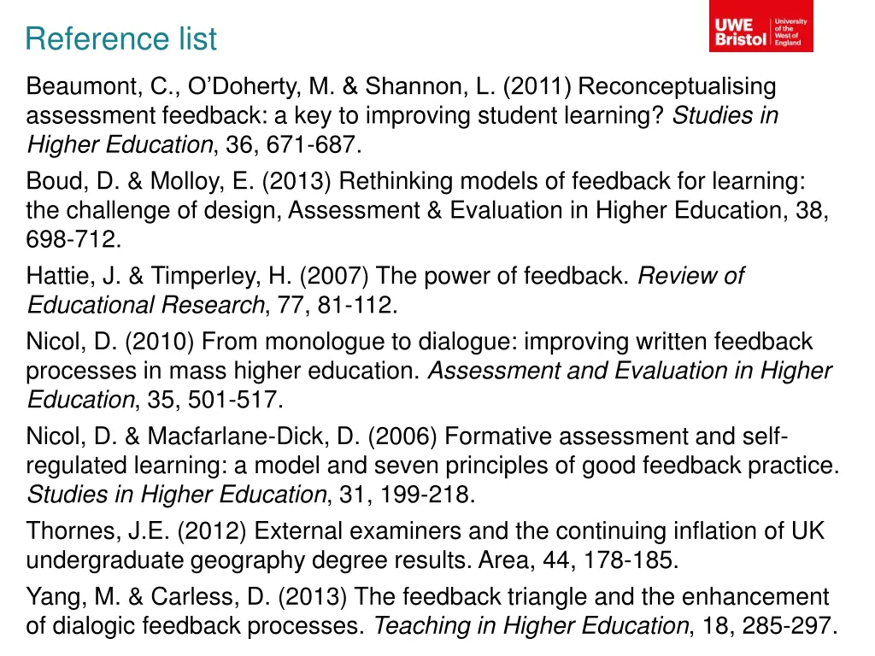Viewport: 875px width, 656px height.
Task: Click the page range 199-218
Action: 424,495
